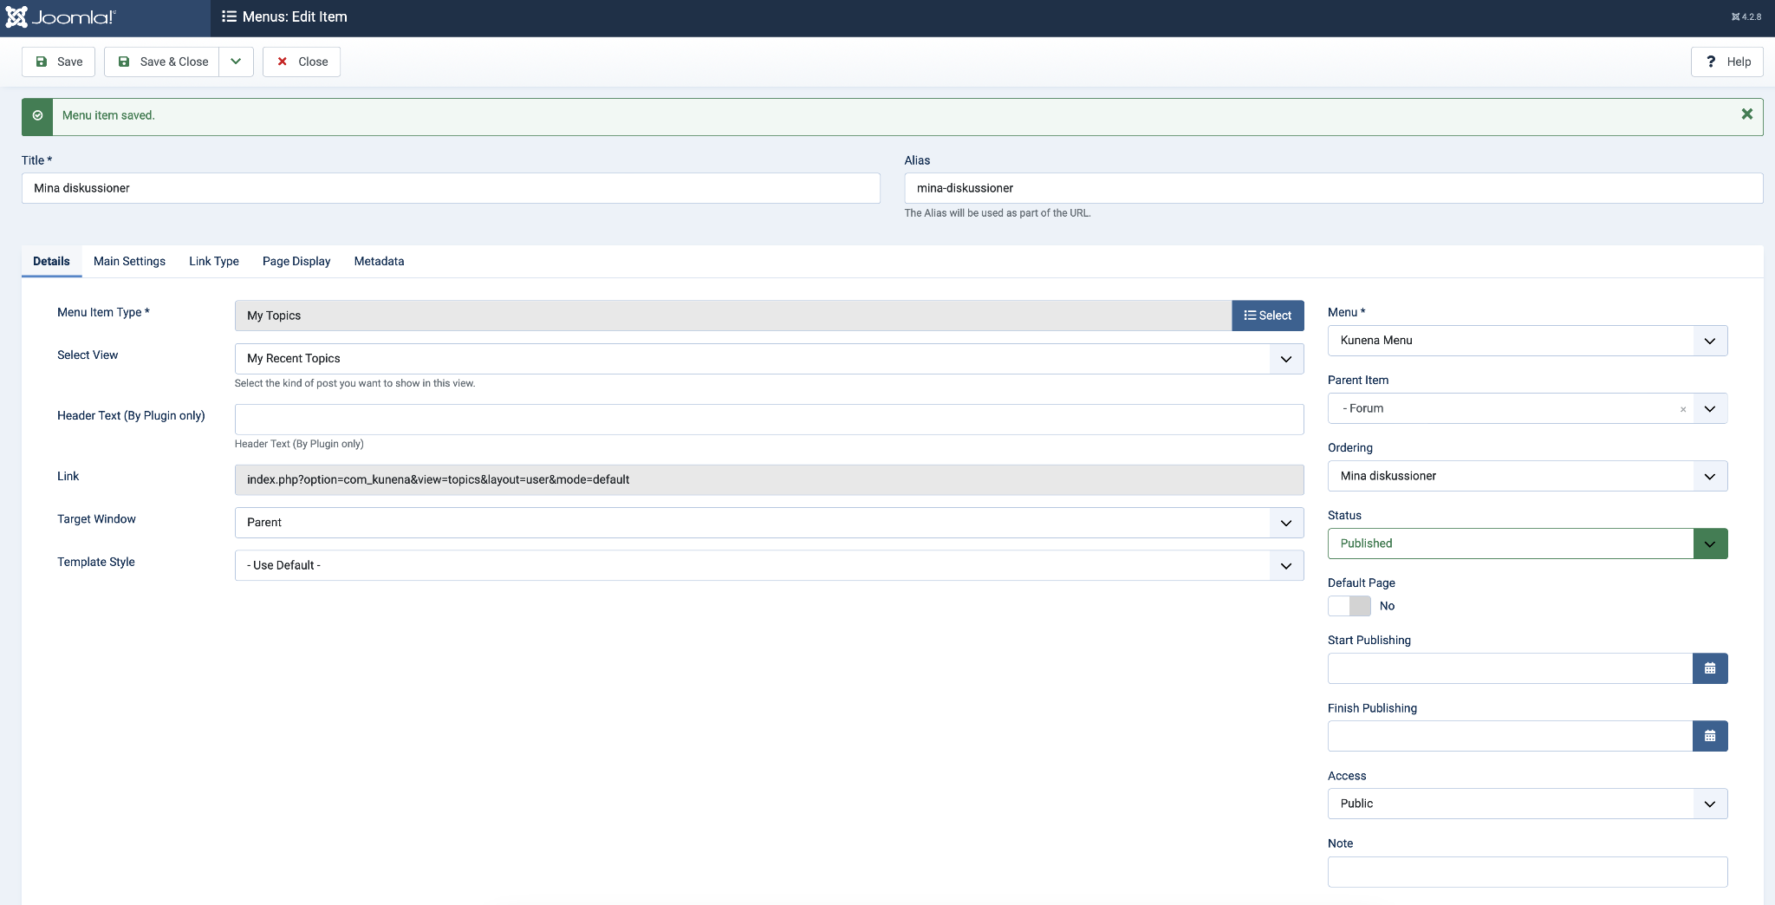Open the Select View dropdown

coord(768,359)
